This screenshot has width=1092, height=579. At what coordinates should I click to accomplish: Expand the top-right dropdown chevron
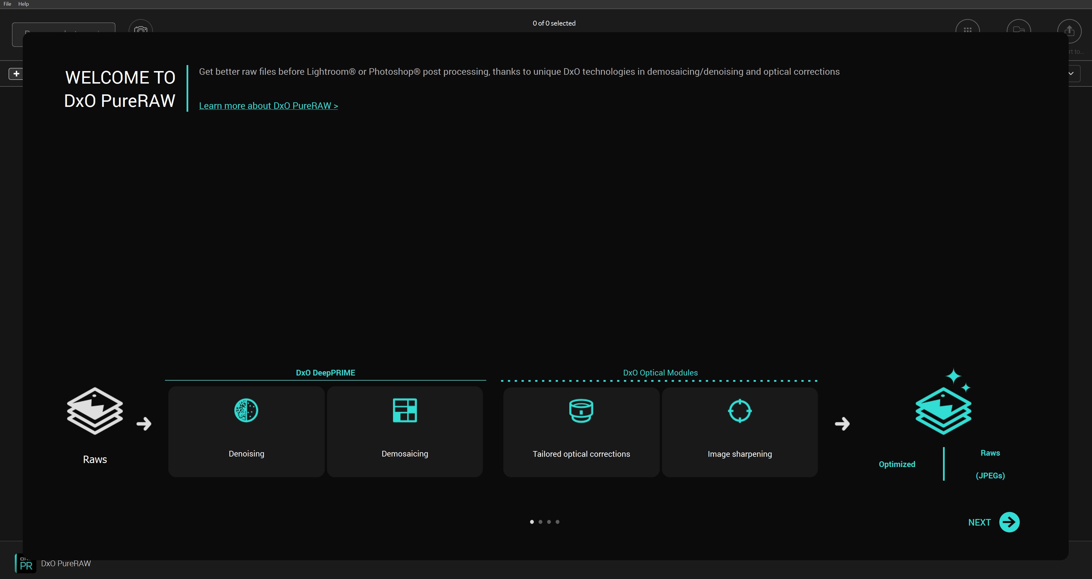(x=1072, y=73)
